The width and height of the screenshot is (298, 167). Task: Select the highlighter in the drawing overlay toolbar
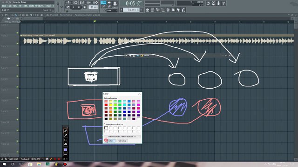coord(65,135)
